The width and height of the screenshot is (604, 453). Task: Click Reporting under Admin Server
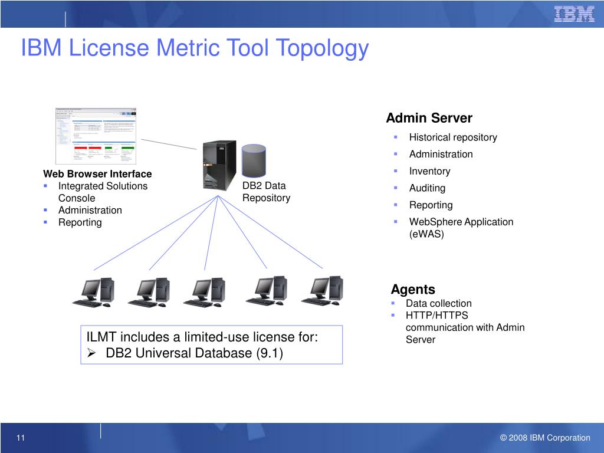pyautogui.click(x=431, y=205)
